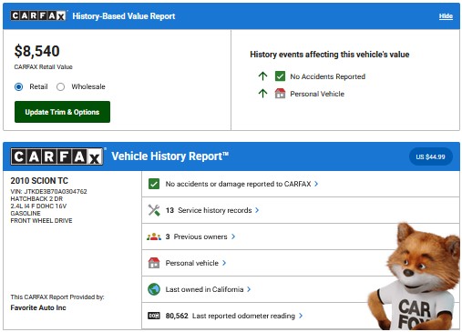Image resolution: width=462 pixels, height=332 pixels.
Task: Expand chevron after Last reported odometer reading
Action: [301, 316]
